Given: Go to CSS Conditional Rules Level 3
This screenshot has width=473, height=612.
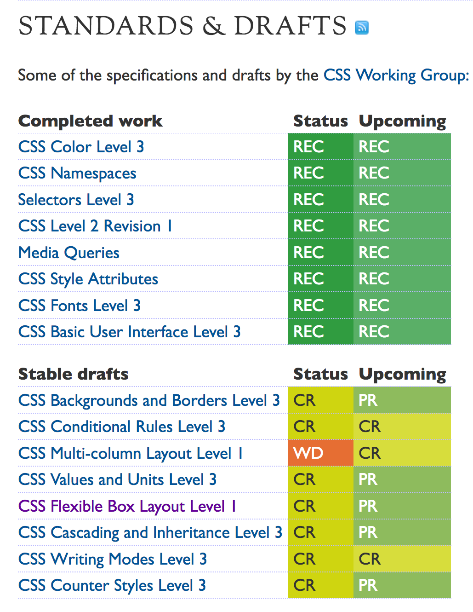Looking at the screenshot, I should pyautogui.click(x=122, y=427).
